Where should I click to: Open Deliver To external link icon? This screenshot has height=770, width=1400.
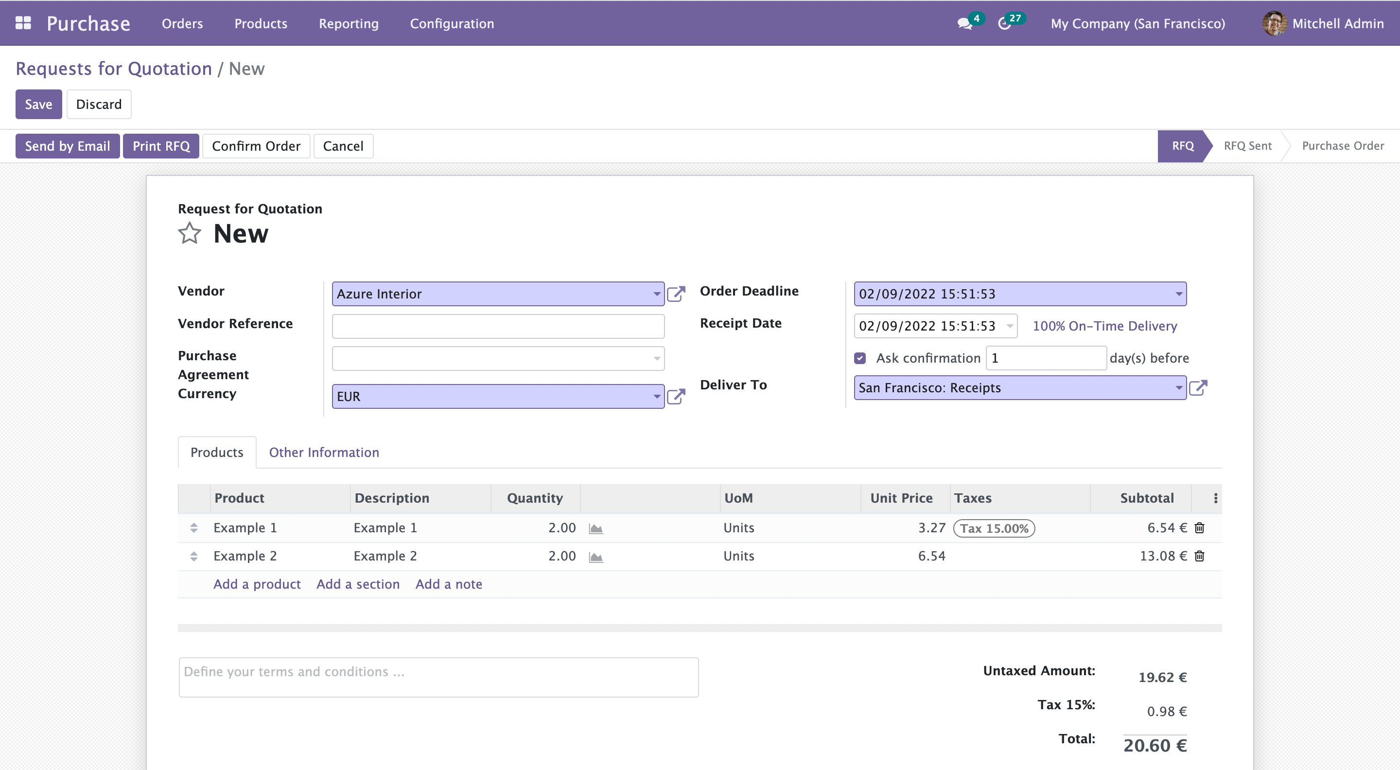(x=1198, y=388)
